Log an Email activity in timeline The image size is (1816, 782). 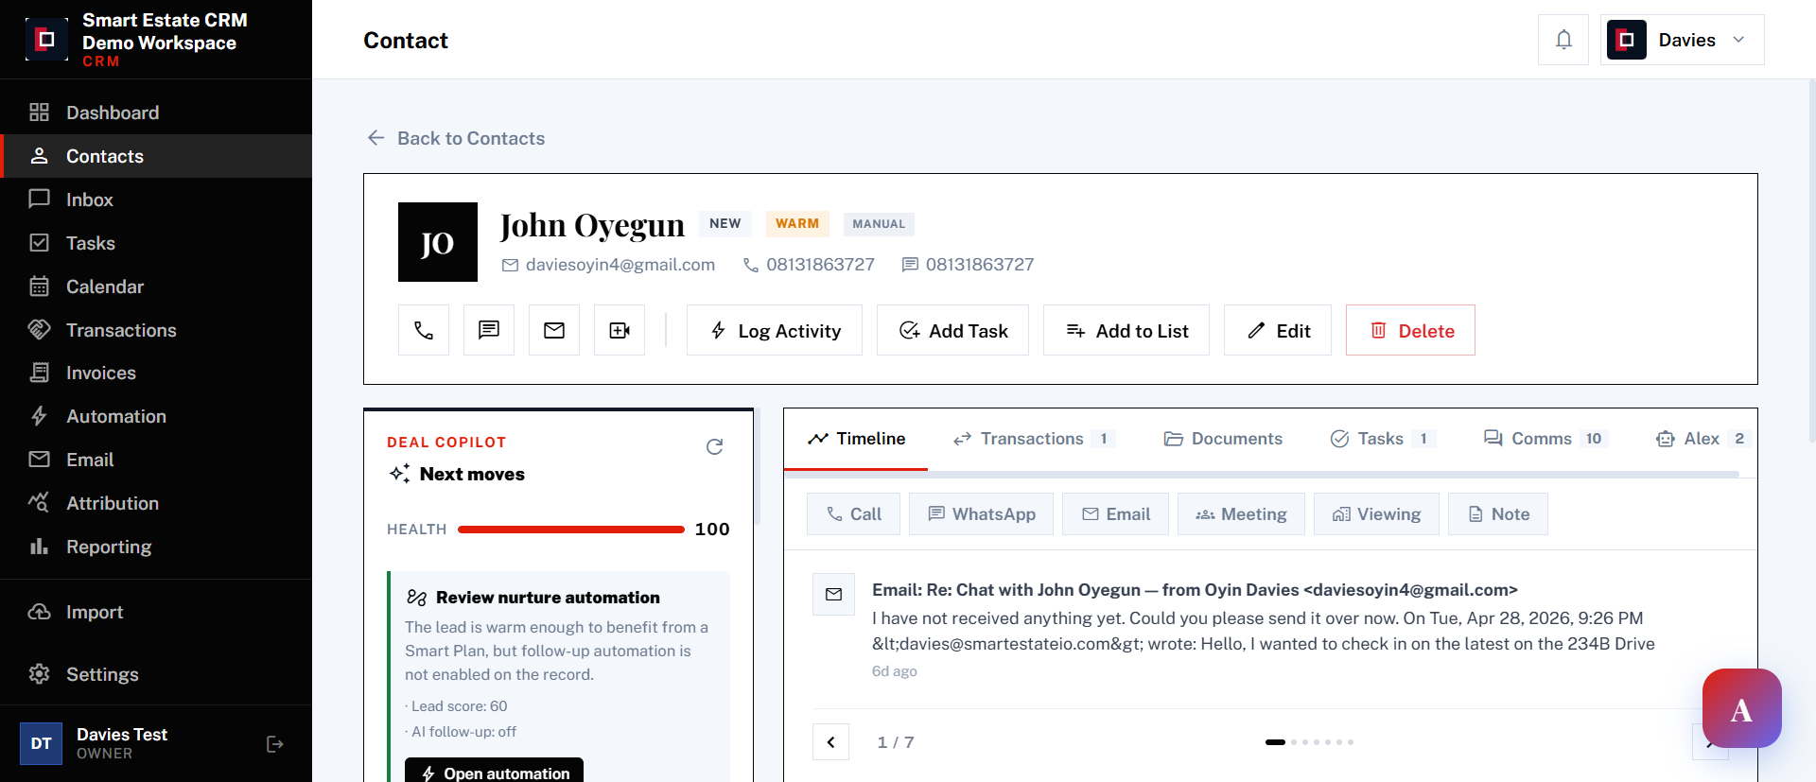pyautogui.click(x=1115, y=513)
